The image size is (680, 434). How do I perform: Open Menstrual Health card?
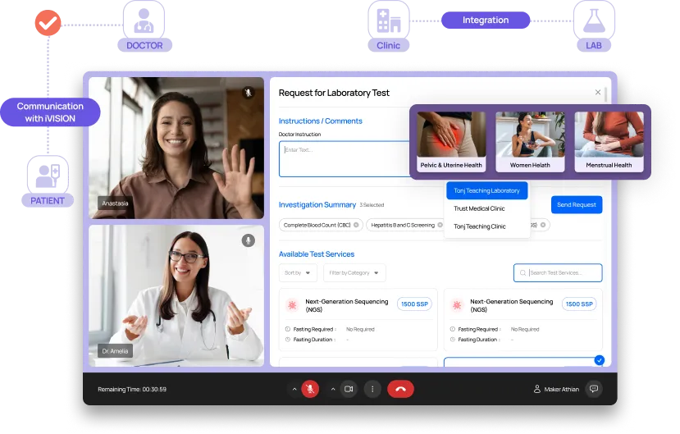point(609,142)
